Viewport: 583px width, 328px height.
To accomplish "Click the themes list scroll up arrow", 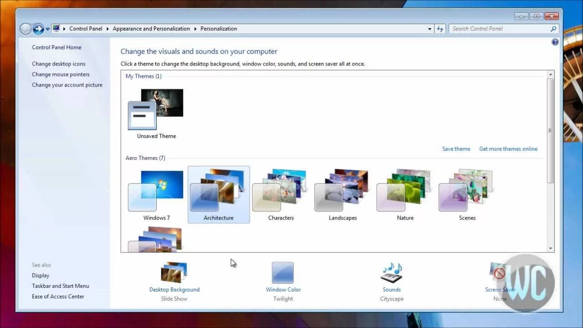I will click(551, 74).
